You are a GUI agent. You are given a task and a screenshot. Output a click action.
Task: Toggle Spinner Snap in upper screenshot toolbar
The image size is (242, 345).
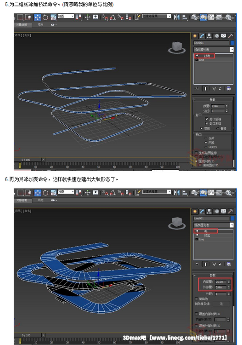(x=129, y=17)
